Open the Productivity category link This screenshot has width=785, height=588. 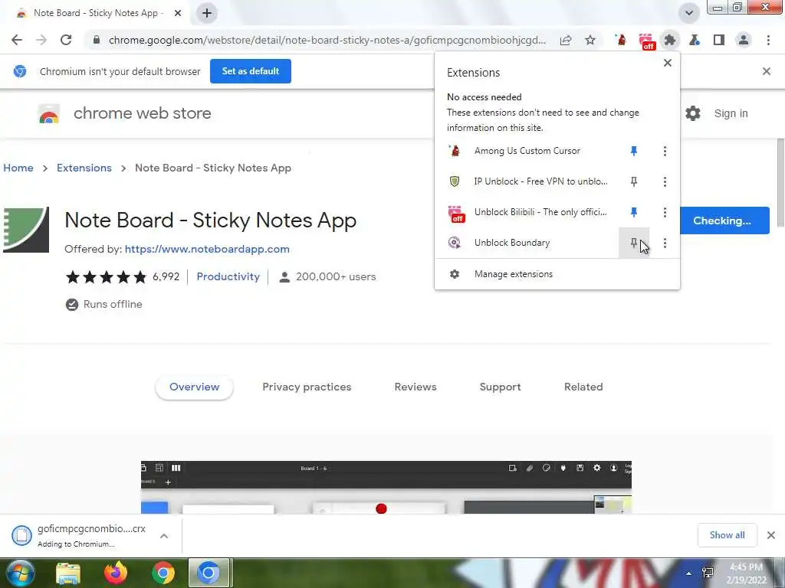click(x=228, y=276)
